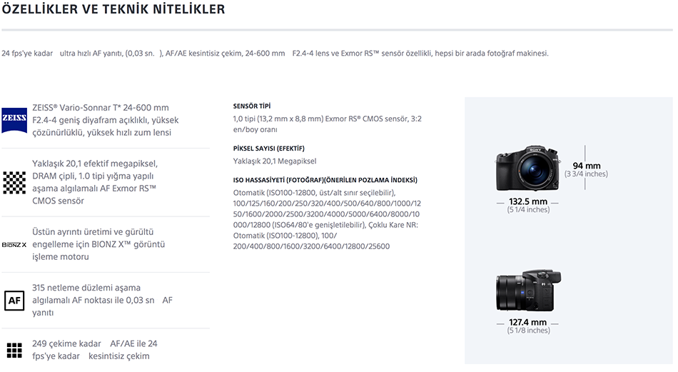Click the Exmor RS CMOS sensör description
678x372 pixels.
coord(327,124)
